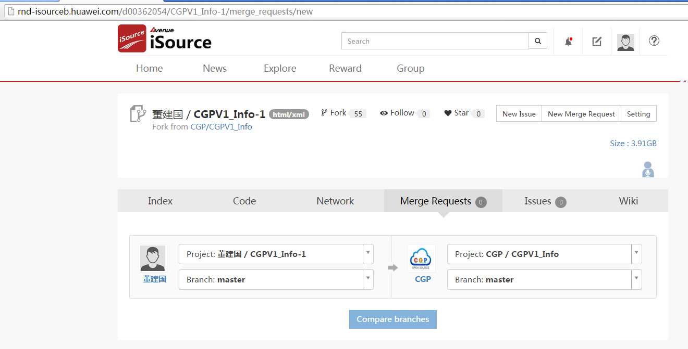
Task: Click the Fork count 55
Action: 358,114
